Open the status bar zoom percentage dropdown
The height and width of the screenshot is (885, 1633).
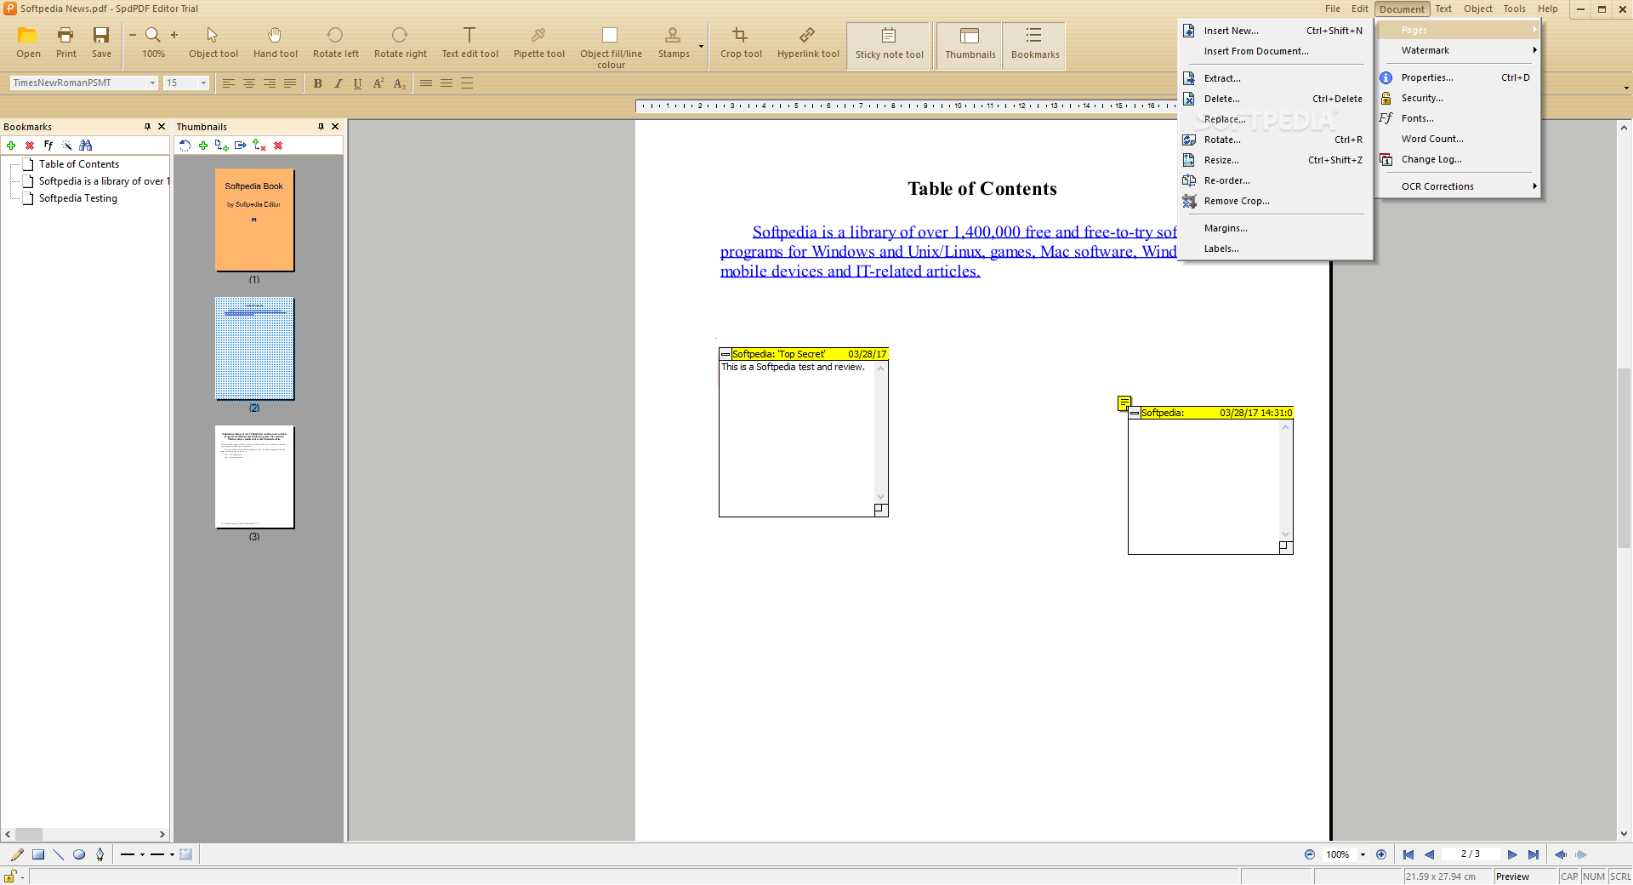(x=1363, y=854)
